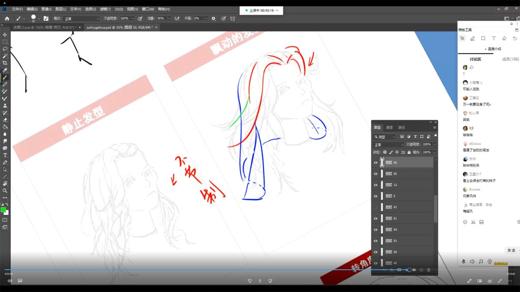Show hidden layer 图层 47
Viewport: 520px width, 292px height.
376,207
